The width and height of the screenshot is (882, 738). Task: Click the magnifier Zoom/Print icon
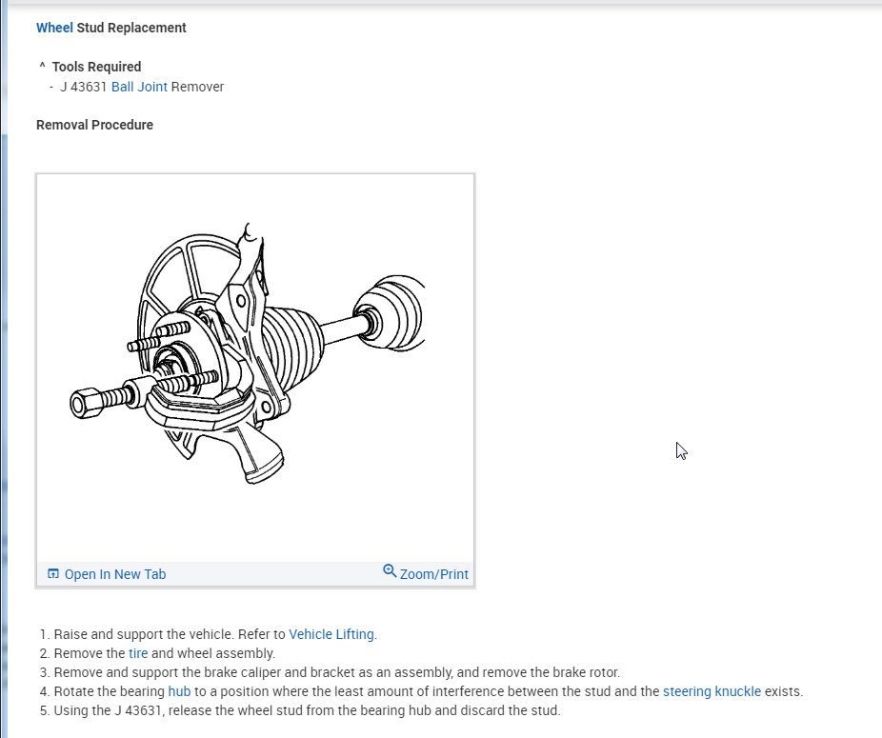(x=390, y=571)
